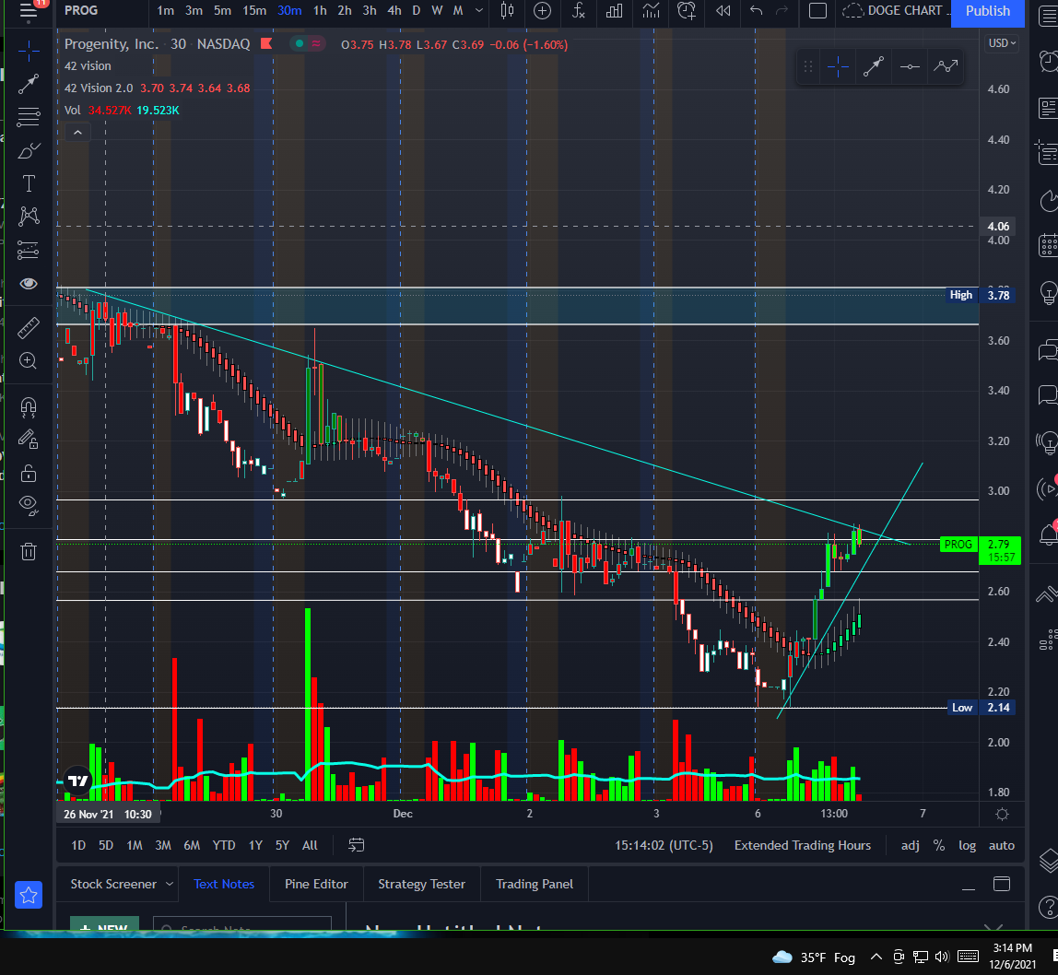Select the crosshair cursor tool in left sidebar

tap(29, 51)
